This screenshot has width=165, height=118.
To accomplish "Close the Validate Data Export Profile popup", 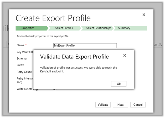I will (125, 56).
